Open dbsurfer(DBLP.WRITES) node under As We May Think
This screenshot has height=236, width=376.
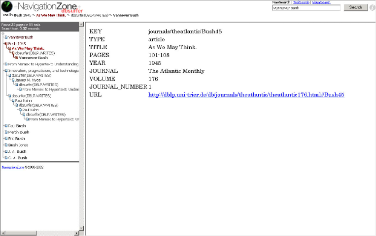[x=35, y=53]
